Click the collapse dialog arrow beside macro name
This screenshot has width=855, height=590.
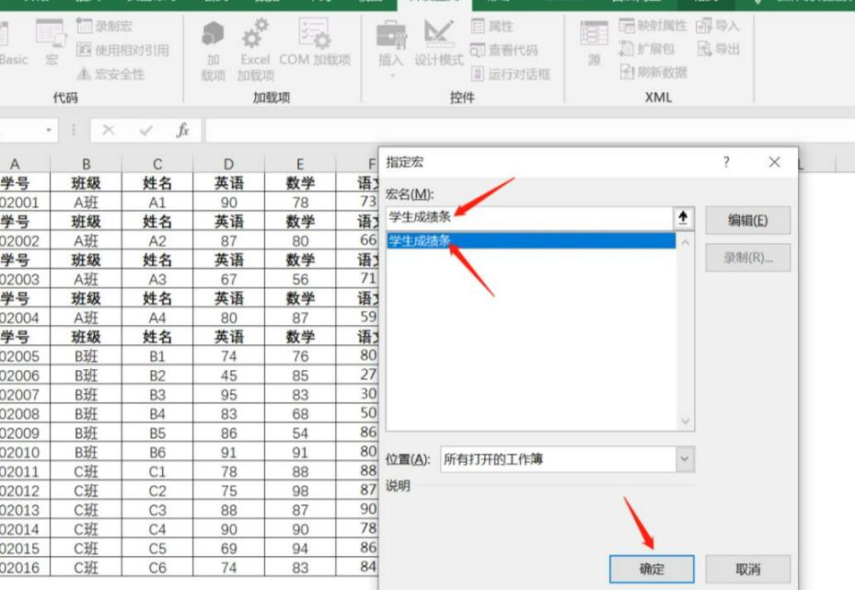[x=683, y=217]
